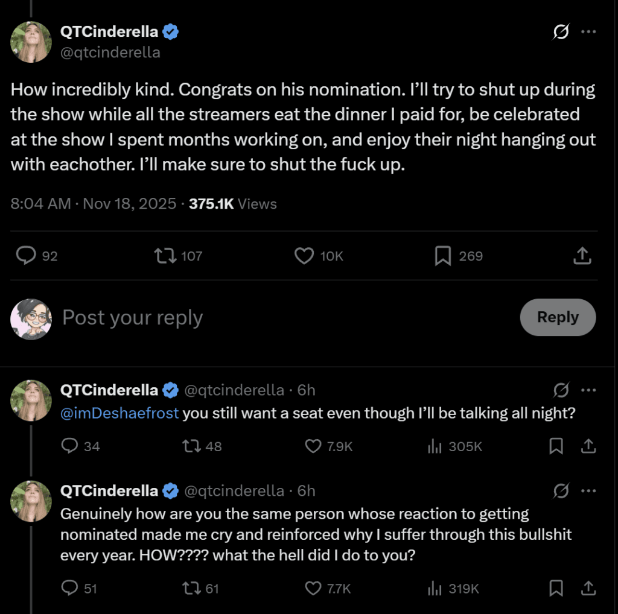This screenshot has height=614, width=618.
Task: Reply to the post with 51 comments
Action: (x=70, y=588)
